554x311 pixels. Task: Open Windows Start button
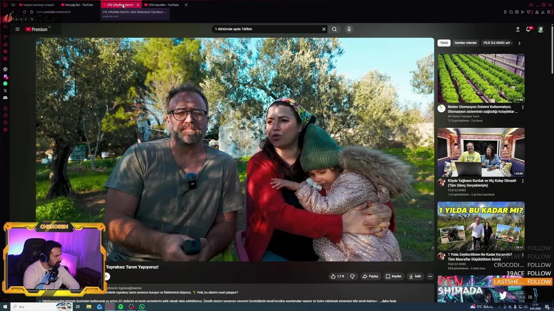5,307
